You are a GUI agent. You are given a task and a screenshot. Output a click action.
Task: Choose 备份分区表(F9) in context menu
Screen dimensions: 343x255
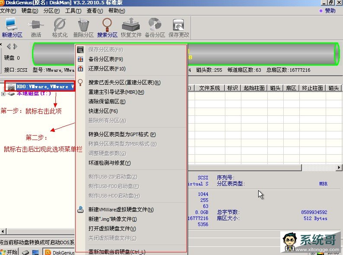click(106, 59)
